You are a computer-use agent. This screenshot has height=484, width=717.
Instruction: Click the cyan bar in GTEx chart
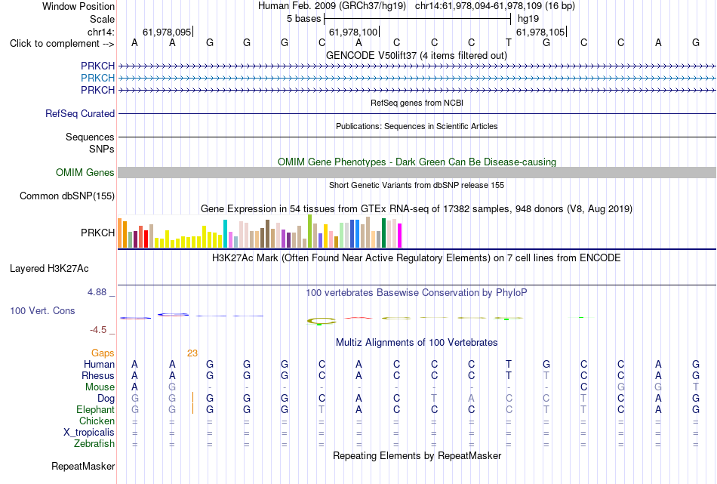[225, 234]
